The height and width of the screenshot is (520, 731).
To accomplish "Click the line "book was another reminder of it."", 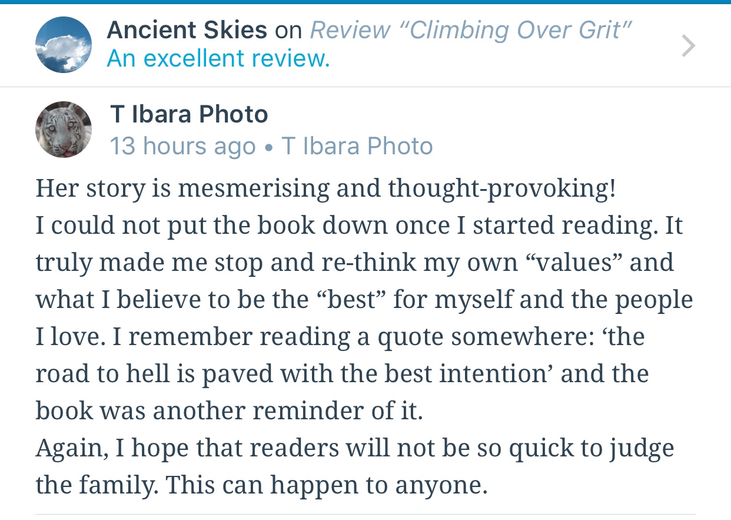I will (229, 411).
